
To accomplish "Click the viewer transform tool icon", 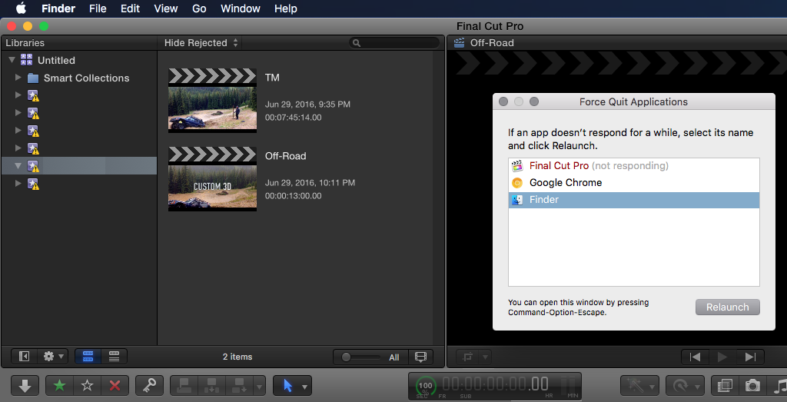I will (x=468, y=357).
